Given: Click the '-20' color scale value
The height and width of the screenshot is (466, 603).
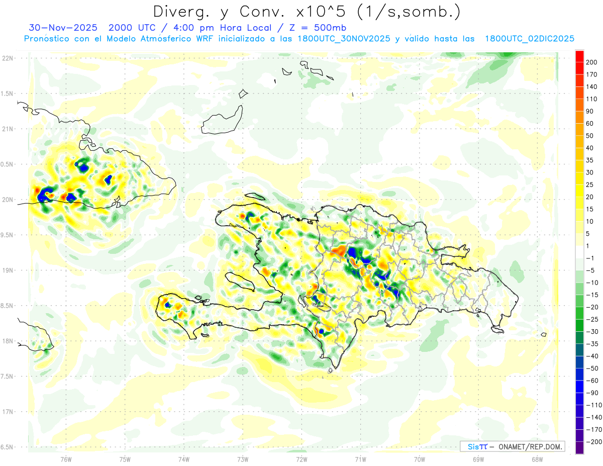Looking at the screenshot, I should (591, 307).
